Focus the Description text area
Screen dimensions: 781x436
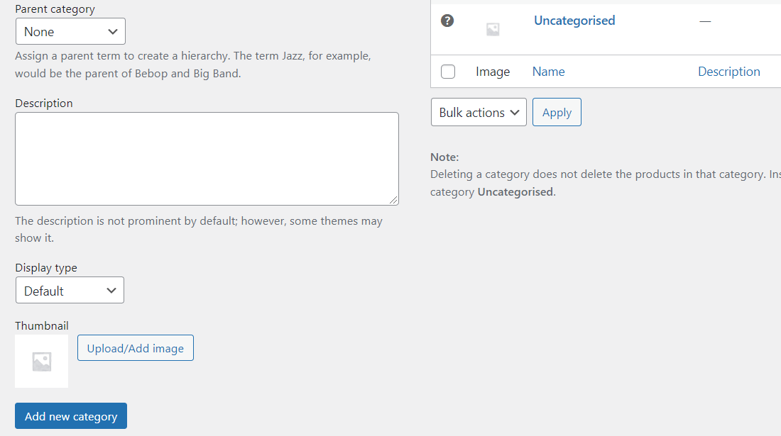tap(207, 159)
